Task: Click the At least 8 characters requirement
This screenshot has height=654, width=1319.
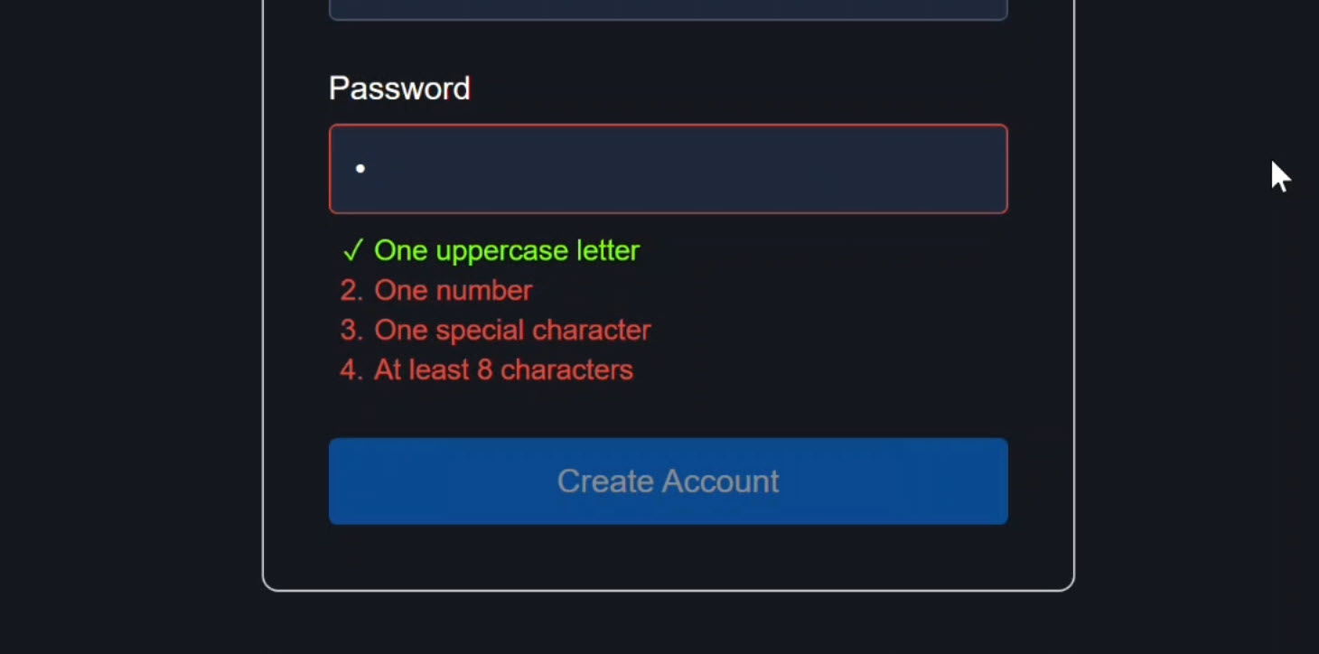Action: [503, 369]
